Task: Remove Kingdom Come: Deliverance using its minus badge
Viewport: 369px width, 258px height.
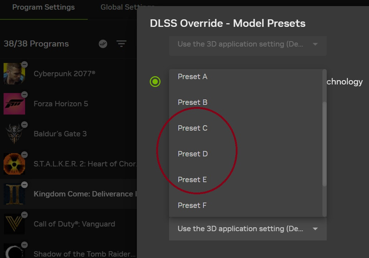Action: [x=24, y=185]
